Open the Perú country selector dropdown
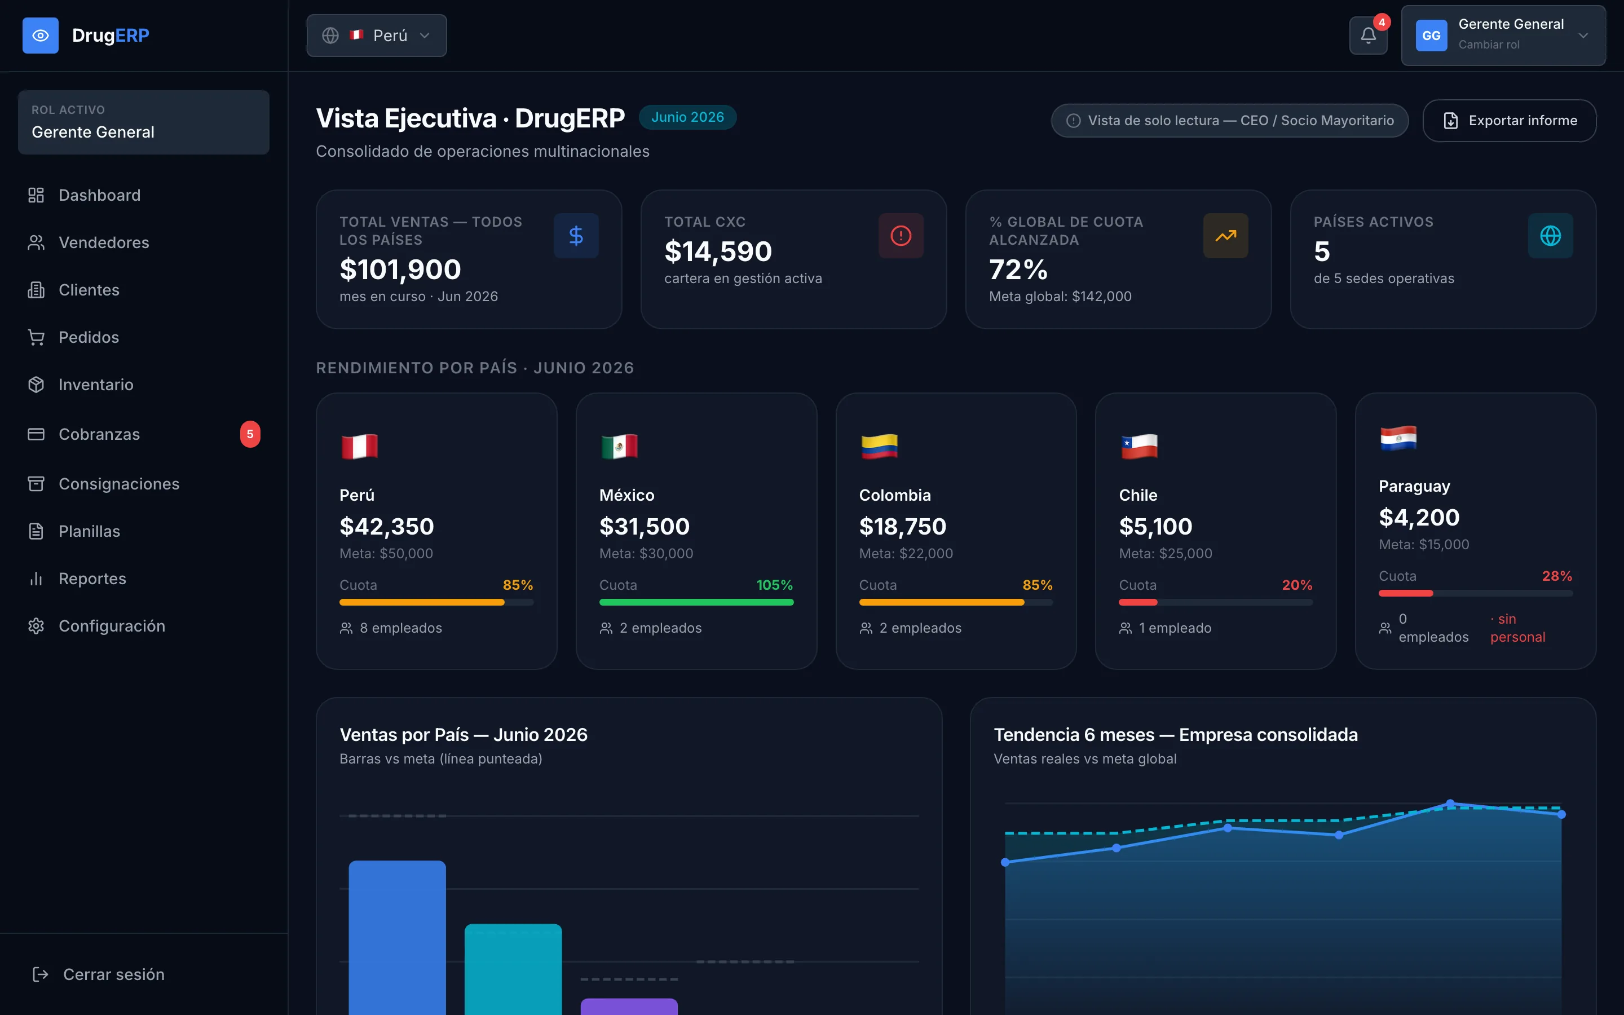1624x1015 pixels. coord(377,36)
